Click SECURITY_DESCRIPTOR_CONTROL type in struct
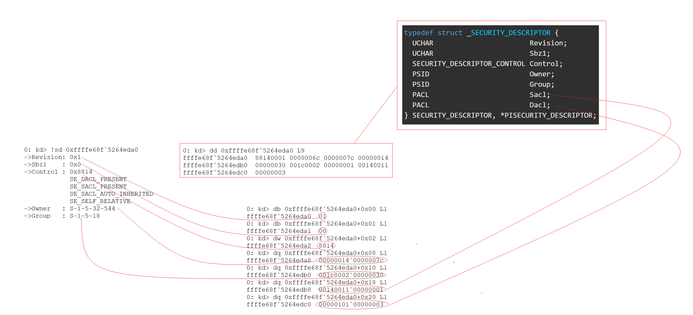This screenshot has height=315, width=693. click(x=468, y=64)
